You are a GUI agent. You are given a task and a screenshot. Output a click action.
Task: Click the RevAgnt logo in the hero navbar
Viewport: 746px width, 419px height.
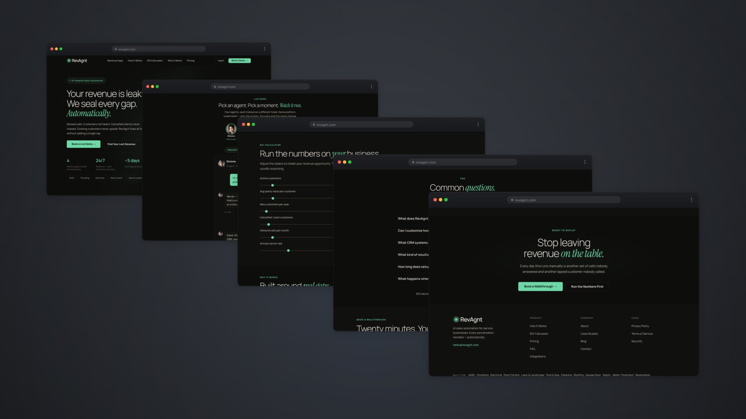click(x=77, y=60)
